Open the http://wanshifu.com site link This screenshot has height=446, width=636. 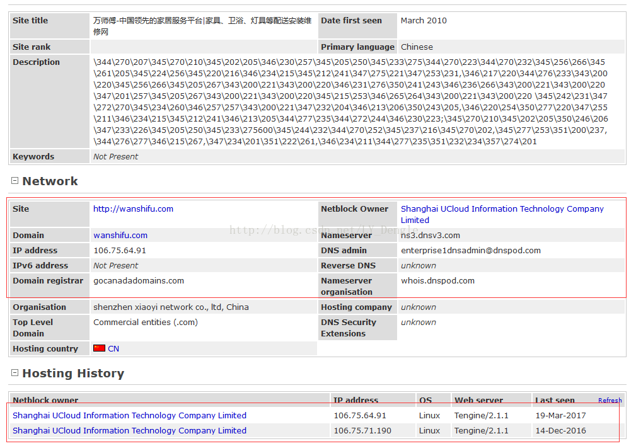click(x=133, y=209)
